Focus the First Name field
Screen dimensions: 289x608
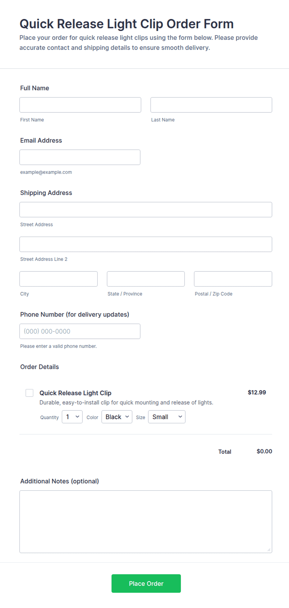click(80, 105)
